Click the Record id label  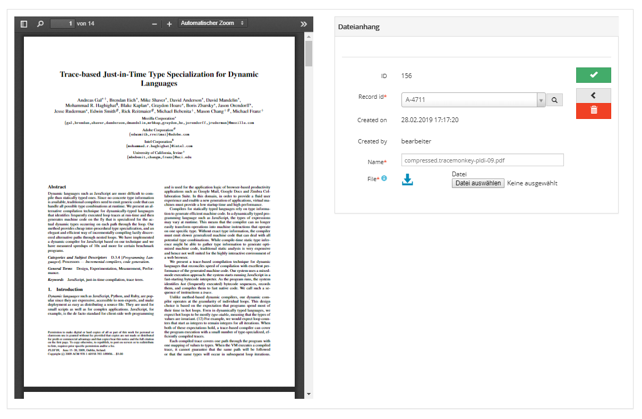tap(373, 97)
